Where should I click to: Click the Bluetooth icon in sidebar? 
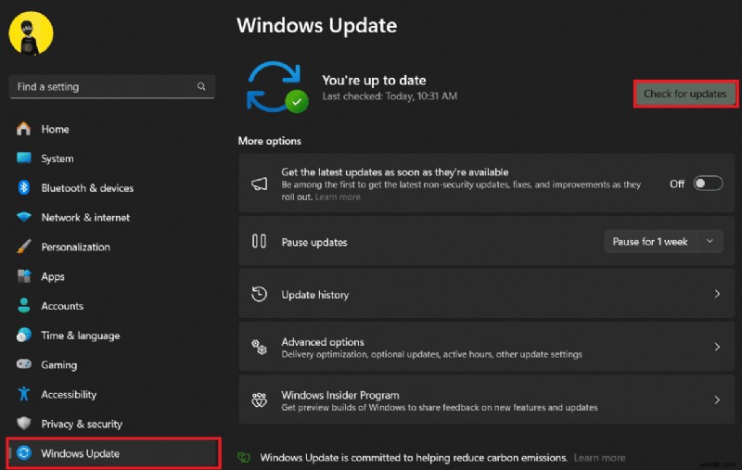pos(24,187)
